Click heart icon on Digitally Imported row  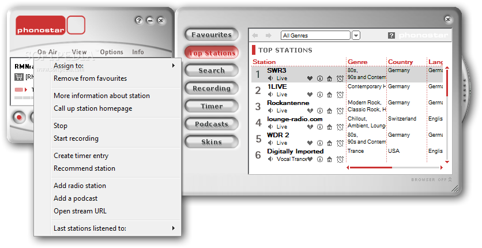click(x=310, y=159)
